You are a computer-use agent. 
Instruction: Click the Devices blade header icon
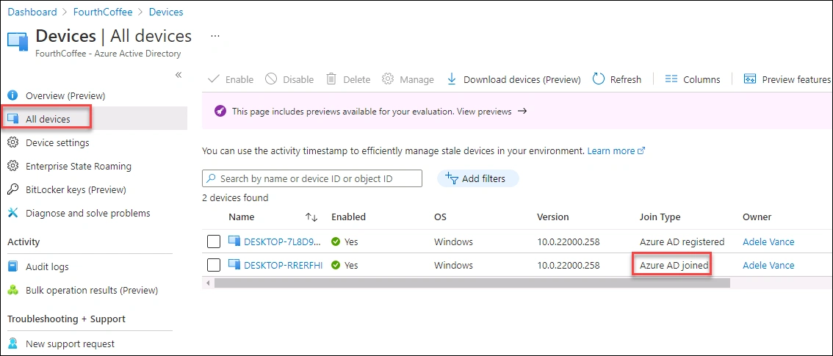[18, 41]
